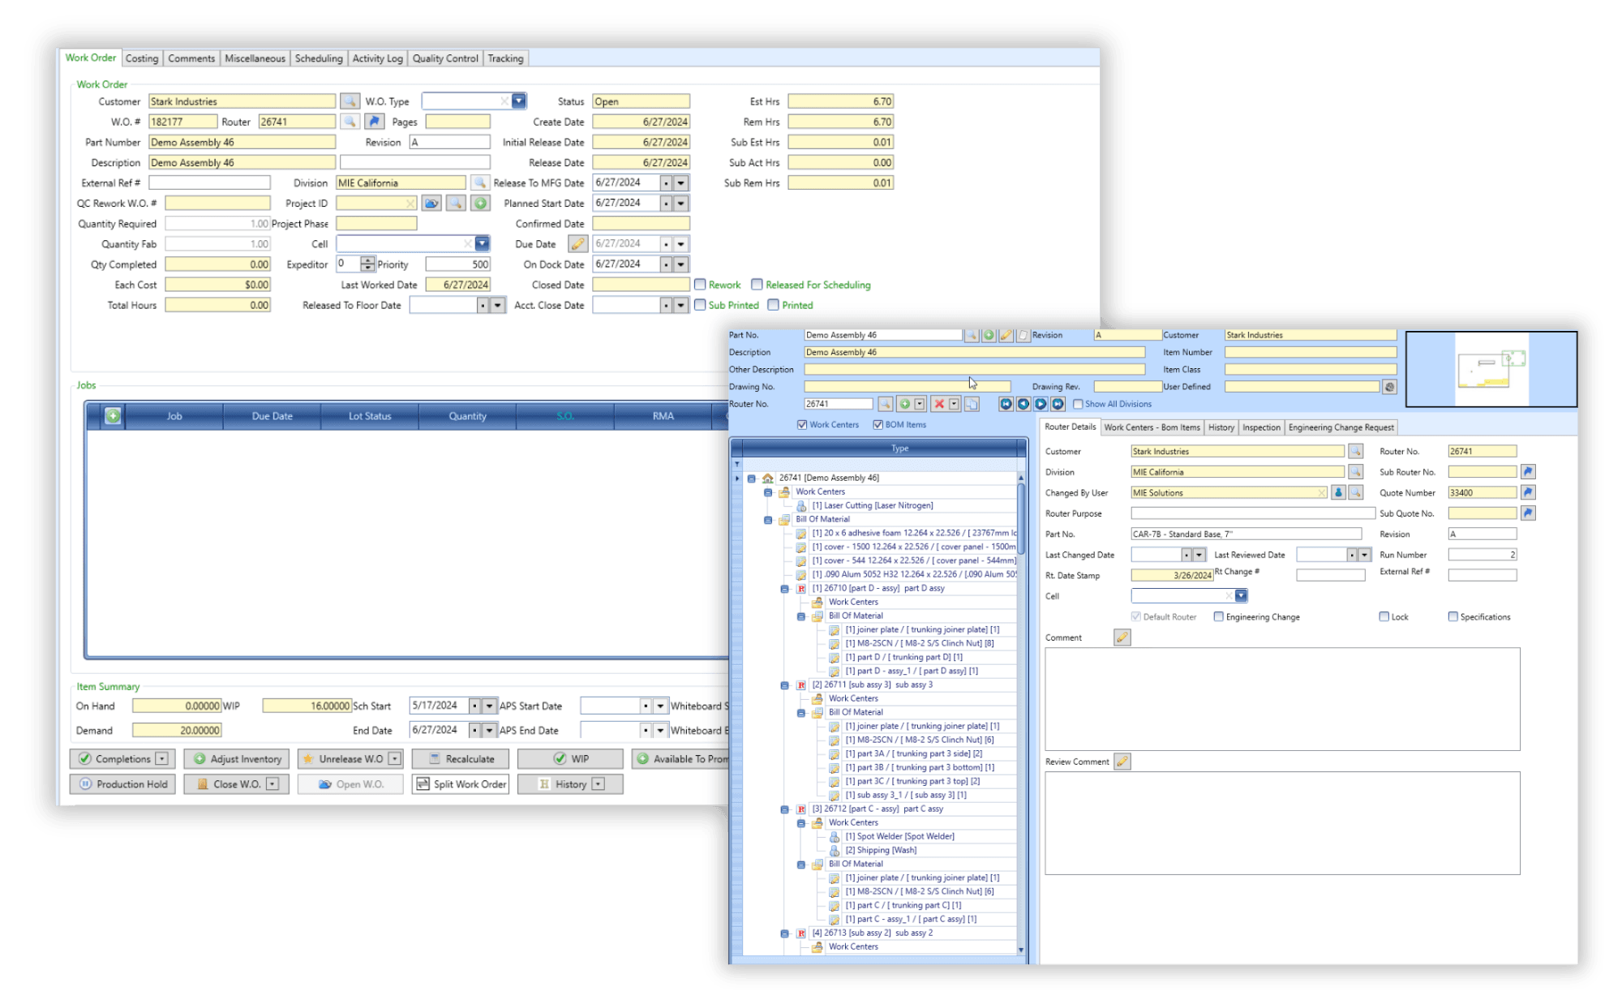Open the work order Cell dropdown
This screenshot has height=1000, width=1622.
[x=483, y=243]
